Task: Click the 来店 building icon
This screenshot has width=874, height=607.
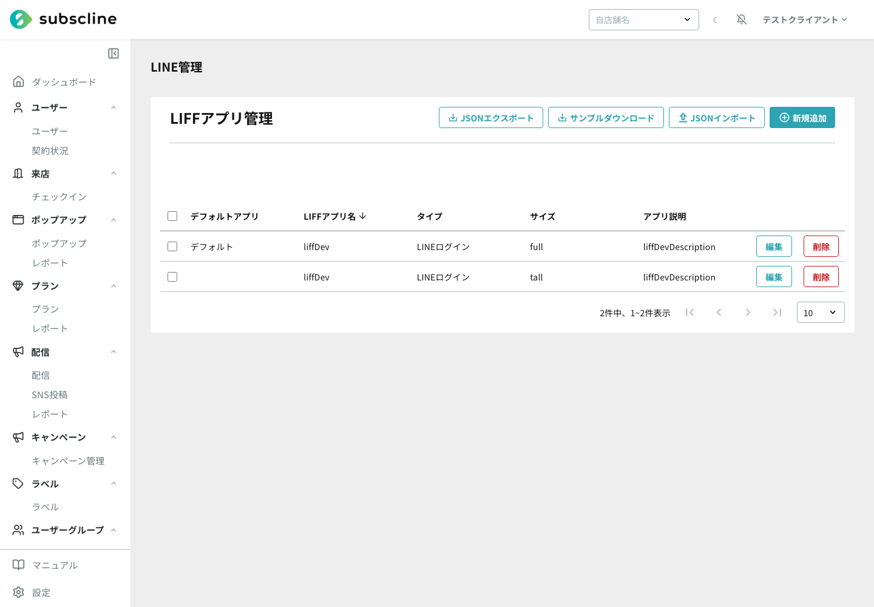Action: click(19, 174)
